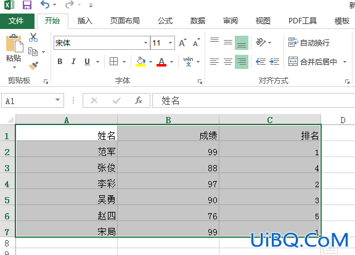Expand border style dropdown
Screen dimensions: 355x255
point(124,62)
